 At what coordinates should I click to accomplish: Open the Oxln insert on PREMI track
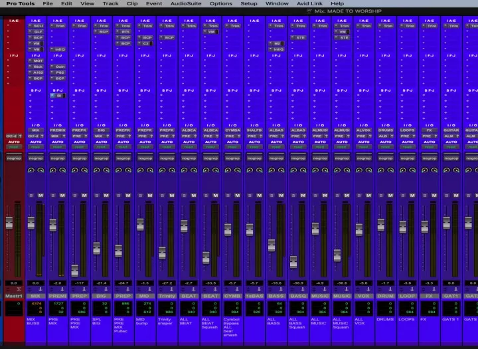pos(60,66)
